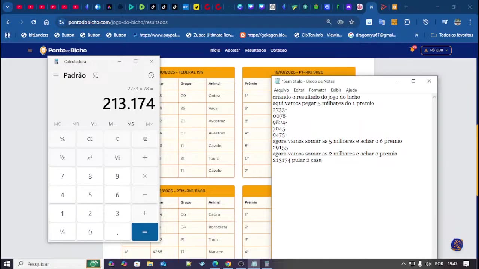Viewport: 479px width, 269px height.
Task: Open the Formatar menu in Bloco de Notas
Action: [317, 90]
